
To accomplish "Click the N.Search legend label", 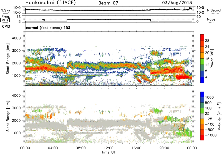I will (x=214, y=10).
